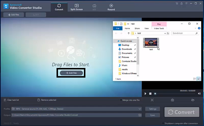
Task: Select Quick access in navigation pane
Action: point(125,41)
